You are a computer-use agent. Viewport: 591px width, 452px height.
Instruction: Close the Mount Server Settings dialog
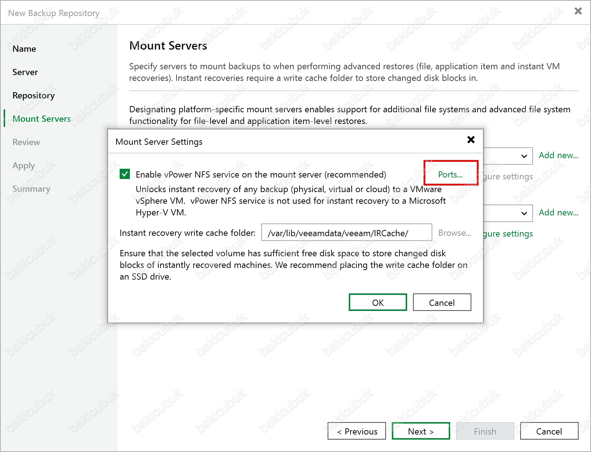pos(471,140)
